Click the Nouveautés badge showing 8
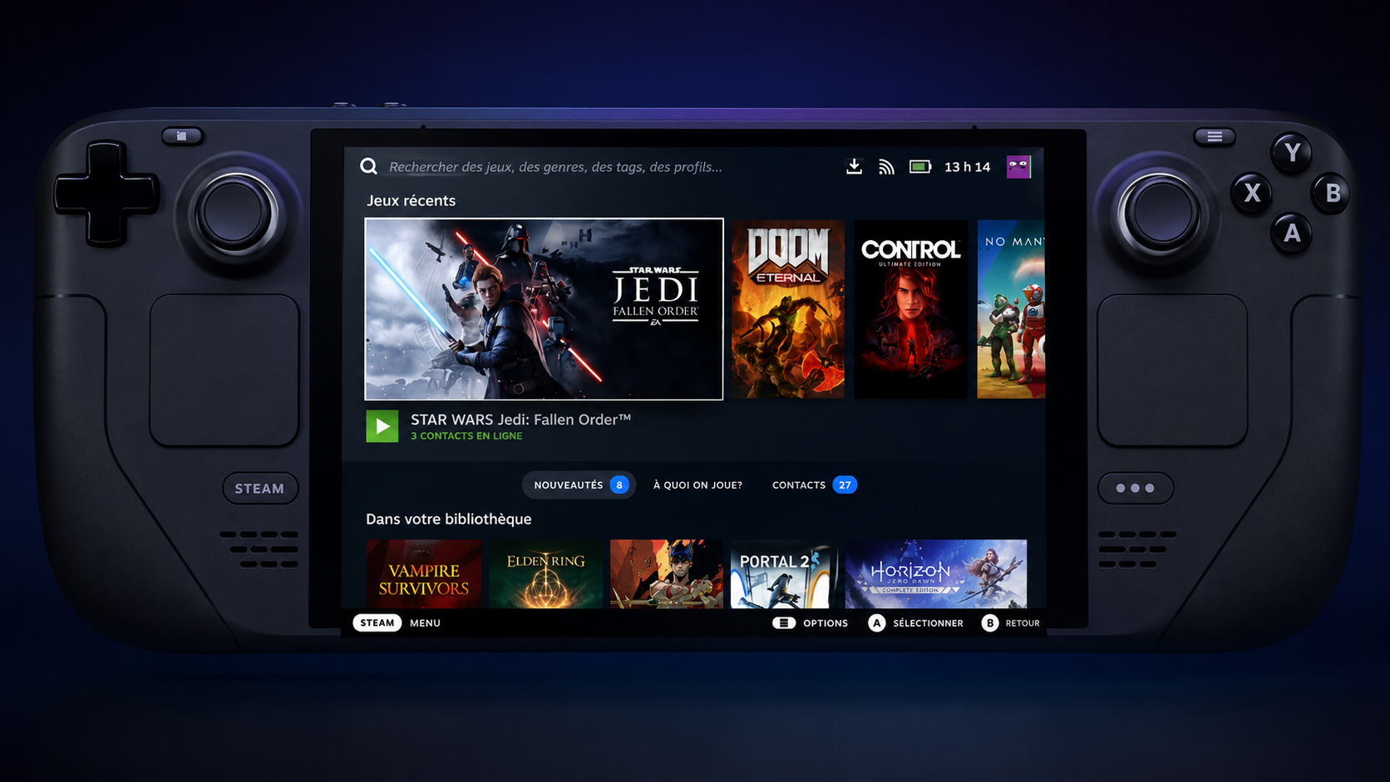Image resolution: width=1390 pixels, height=782 pixels. click(619, 484)
